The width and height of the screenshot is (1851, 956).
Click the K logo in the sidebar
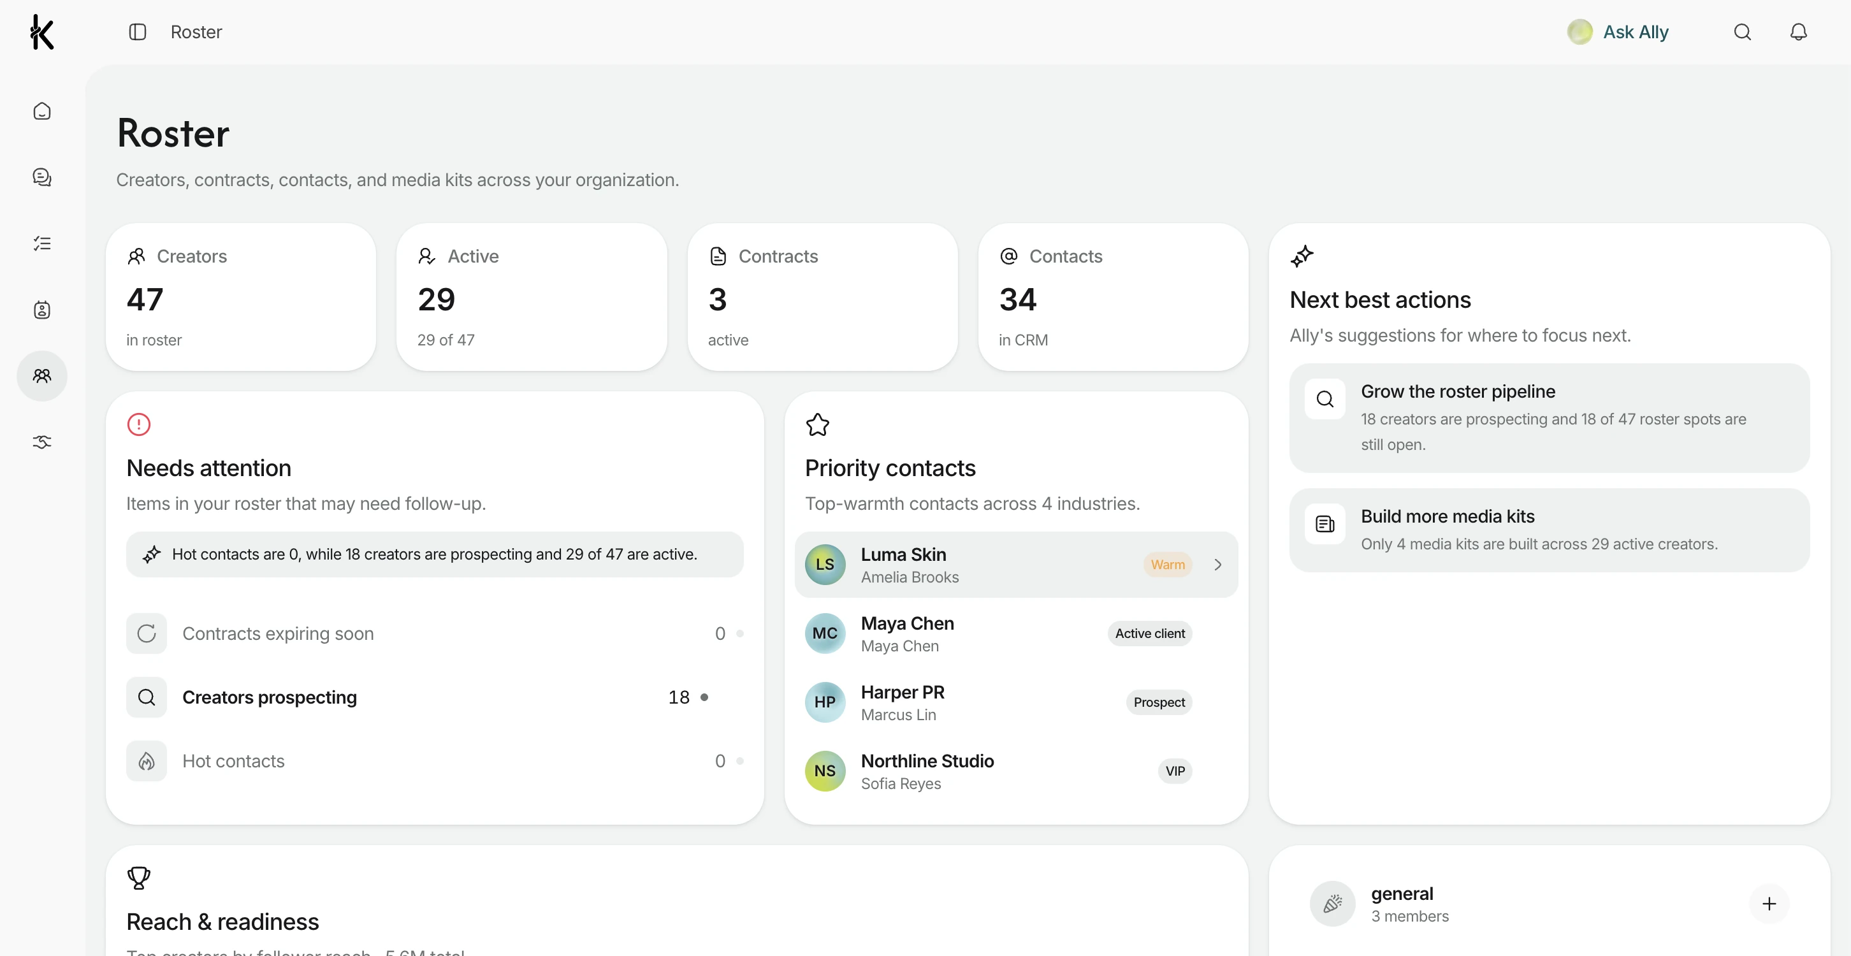41,33
